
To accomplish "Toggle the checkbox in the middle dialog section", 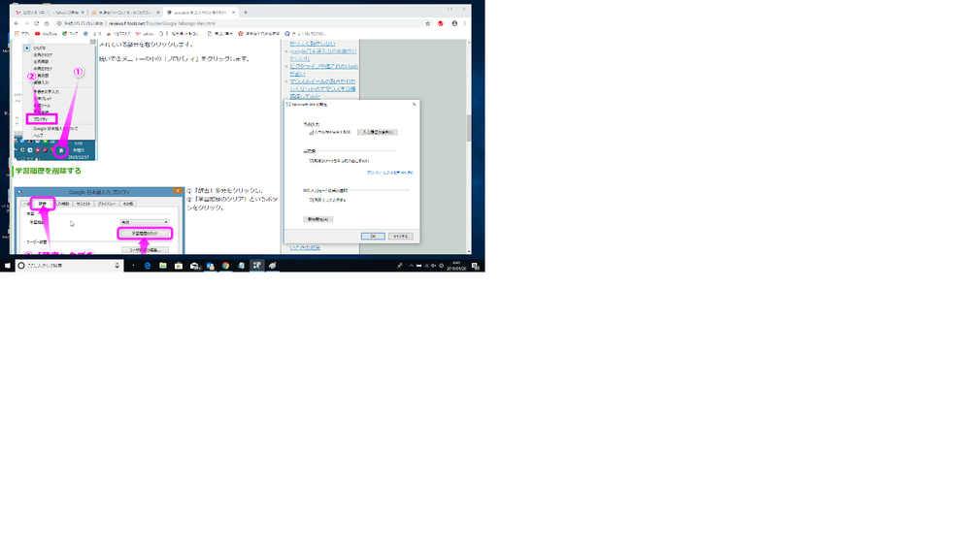I will pyautogui.click(x=311, y=161).
